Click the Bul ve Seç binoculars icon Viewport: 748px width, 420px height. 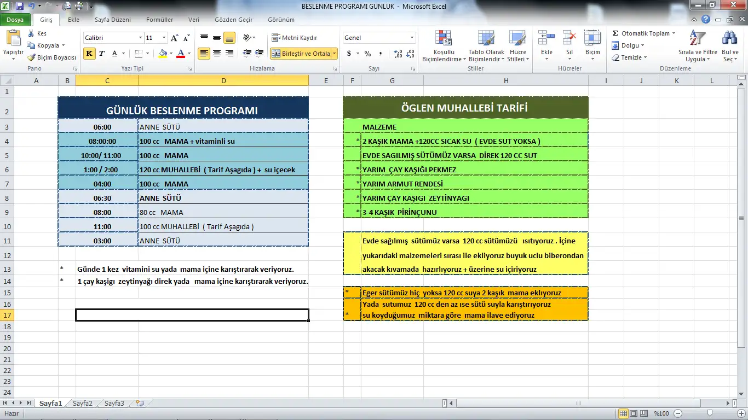(x=729, y=38)
